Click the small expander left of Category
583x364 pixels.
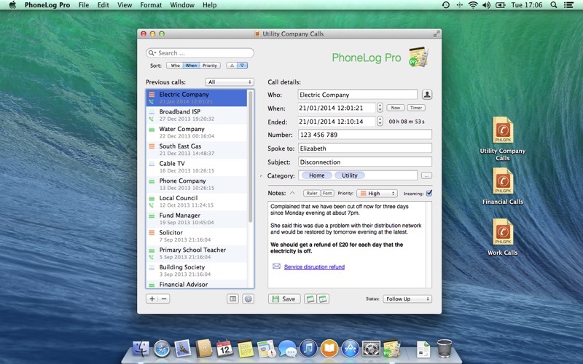(261, 175)
